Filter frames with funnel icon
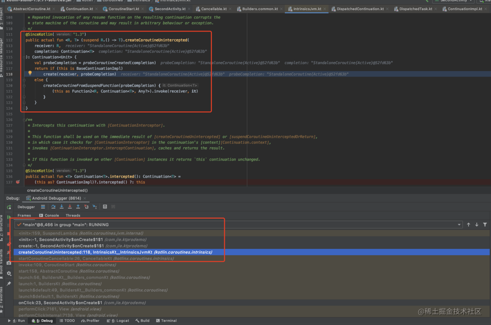 [485, 225]
